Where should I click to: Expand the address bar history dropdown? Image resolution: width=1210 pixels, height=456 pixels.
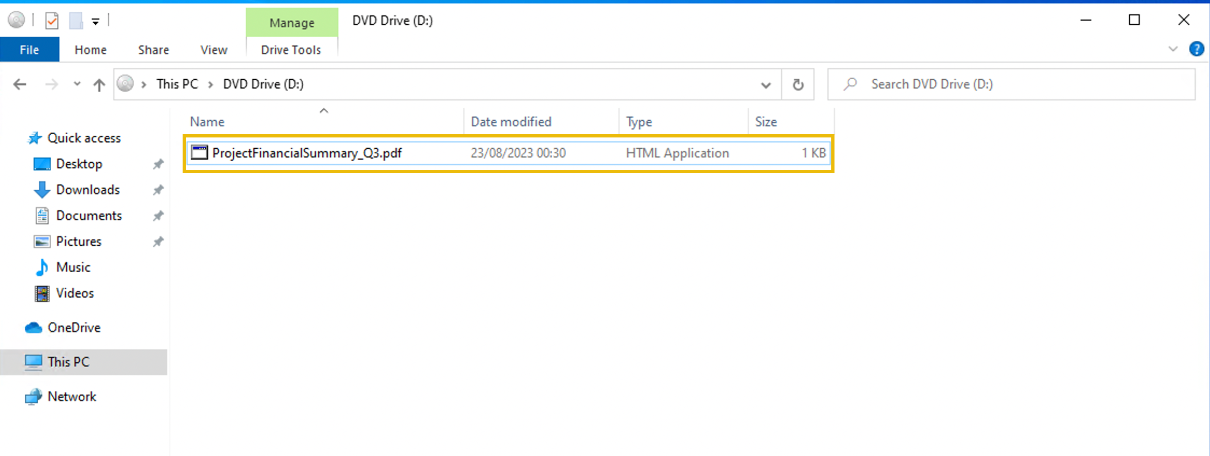[766, 85]
